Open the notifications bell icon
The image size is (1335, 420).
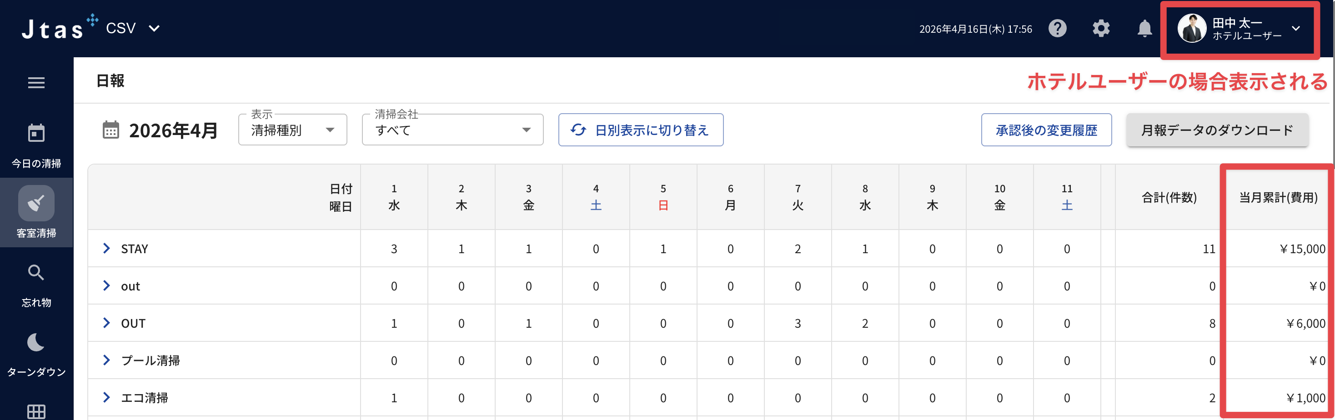pos(1144,28)
